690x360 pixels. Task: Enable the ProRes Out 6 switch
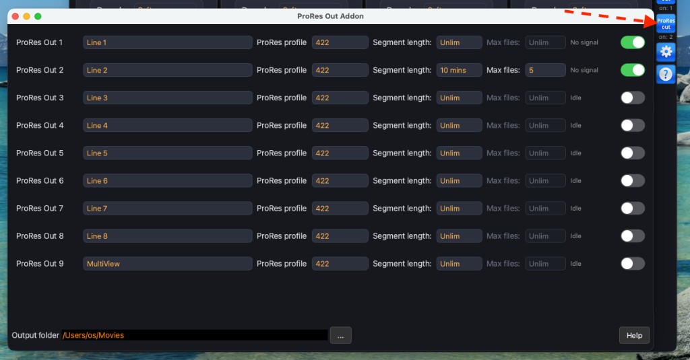(x=633, y=180)
